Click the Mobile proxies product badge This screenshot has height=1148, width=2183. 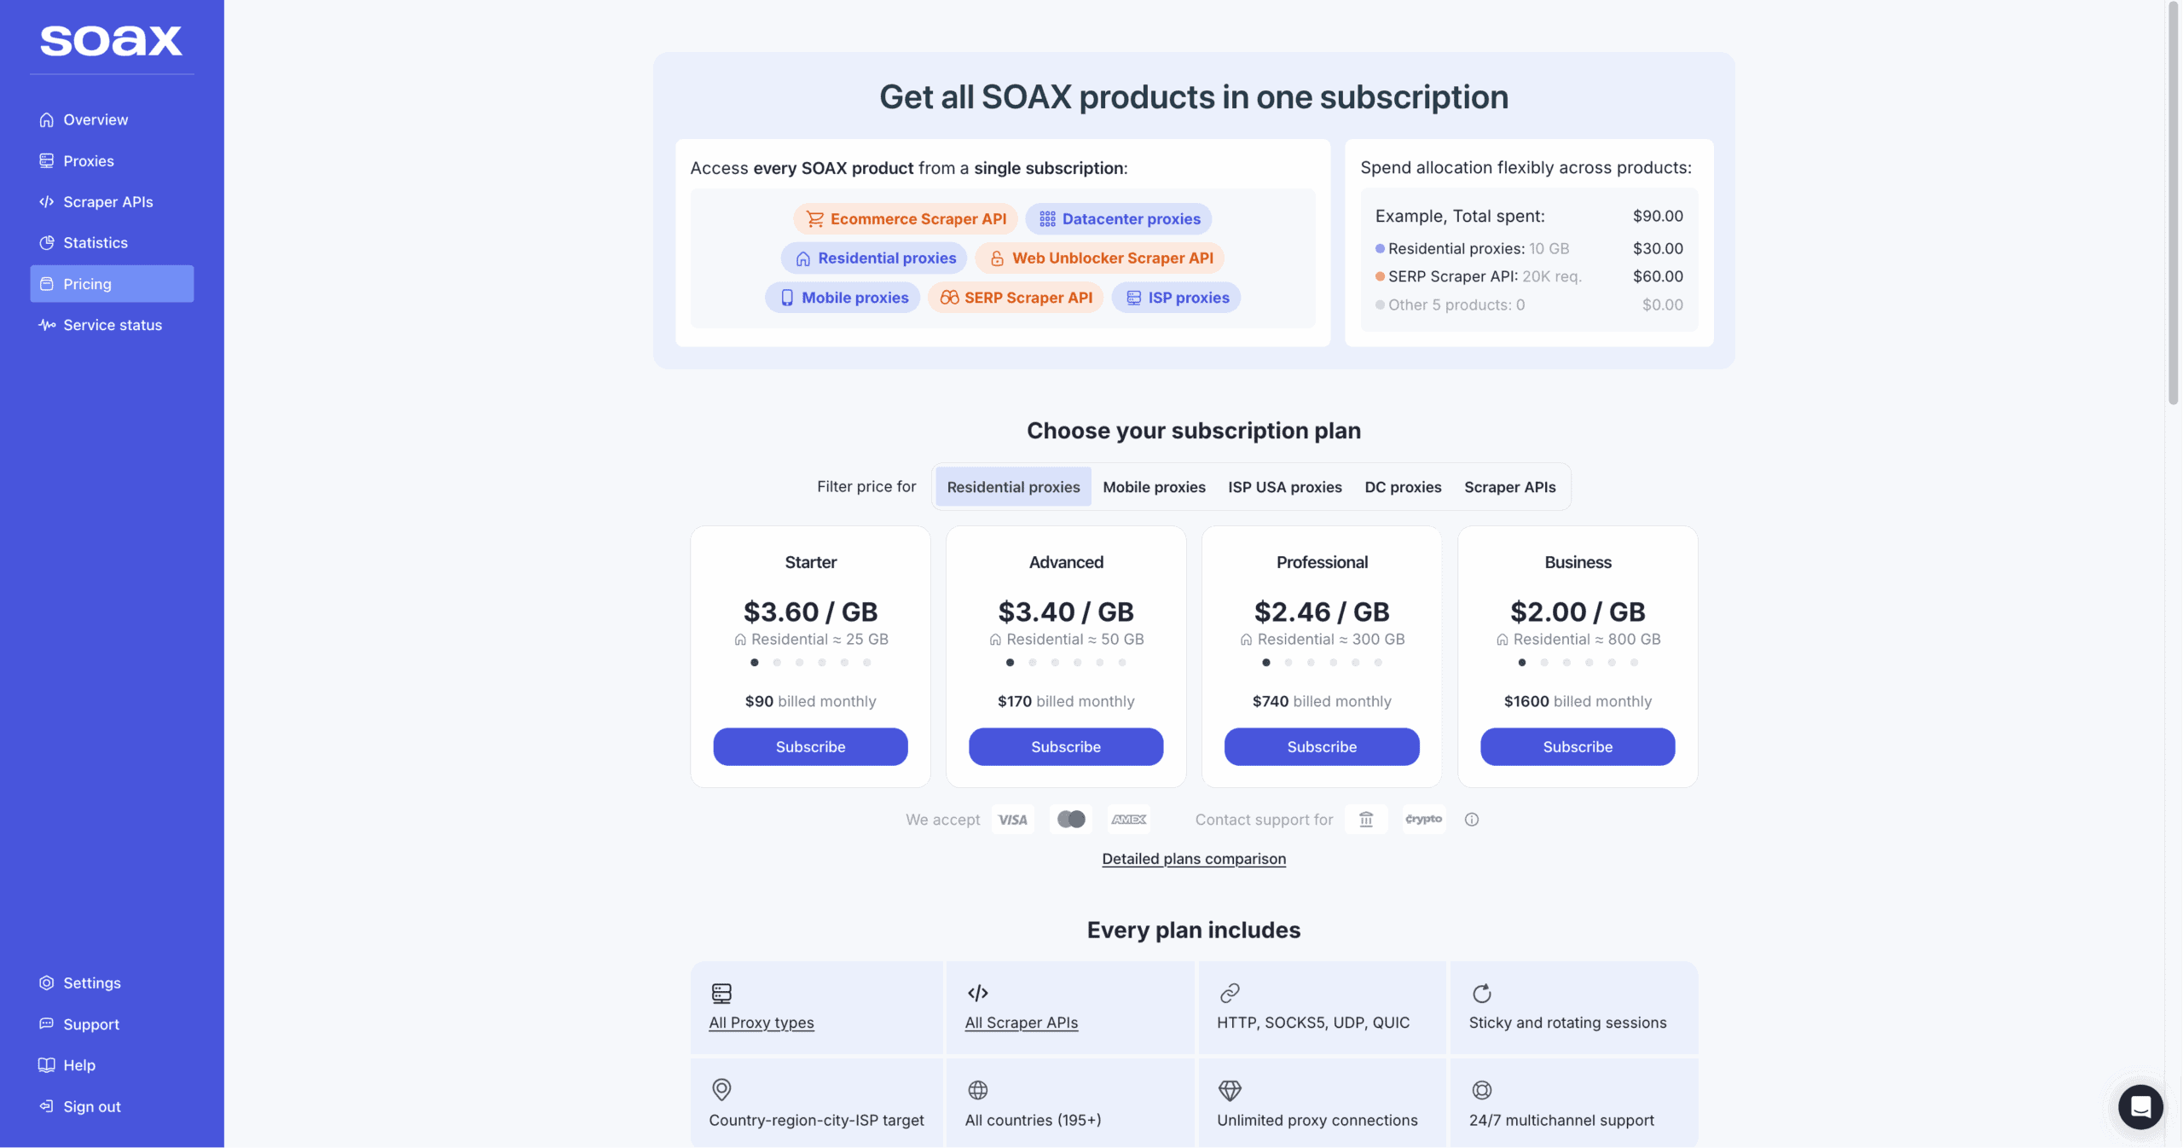843,297
